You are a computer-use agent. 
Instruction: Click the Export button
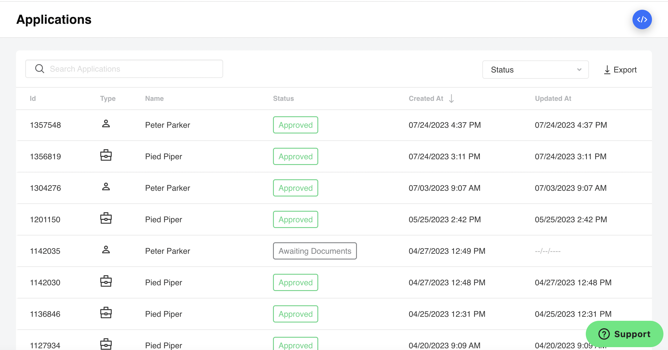(620, 70)
